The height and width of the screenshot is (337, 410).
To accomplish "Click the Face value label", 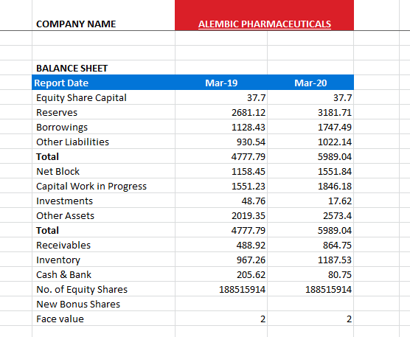I will tap(60, 319).
